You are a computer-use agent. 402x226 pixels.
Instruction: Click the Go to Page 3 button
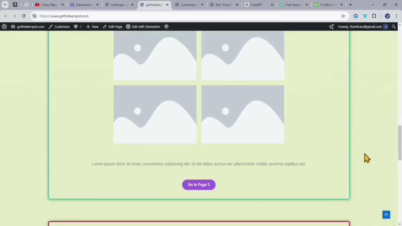tap(199, 185)
